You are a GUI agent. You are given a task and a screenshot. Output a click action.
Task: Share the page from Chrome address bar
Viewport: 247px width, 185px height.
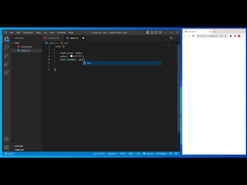pyautogui.click(x=222, y=36)
